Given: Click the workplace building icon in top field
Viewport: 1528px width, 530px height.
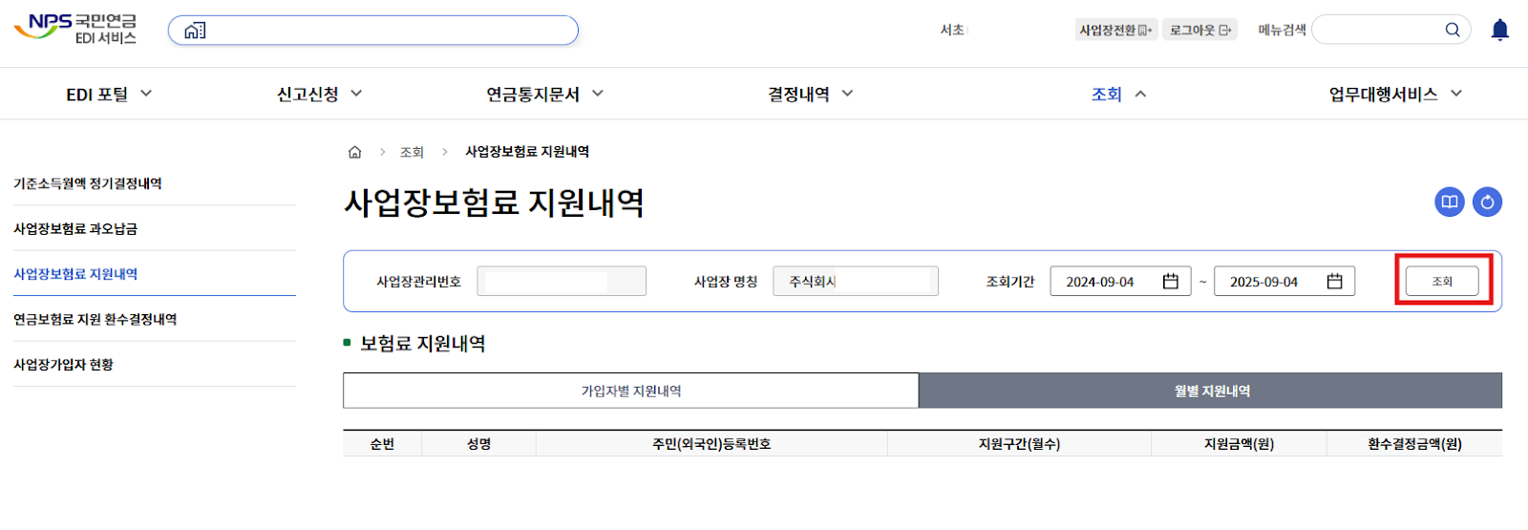Looking at the screenshot, I should [195, 31].
